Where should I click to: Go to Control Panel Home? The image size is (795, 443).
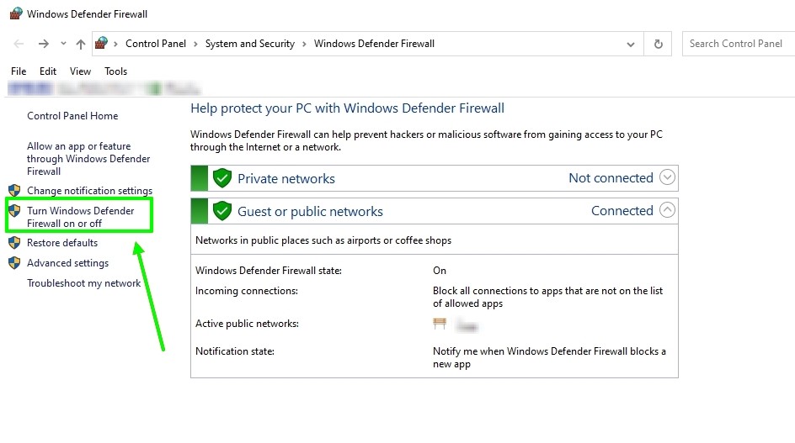click(x=72, y=116)
